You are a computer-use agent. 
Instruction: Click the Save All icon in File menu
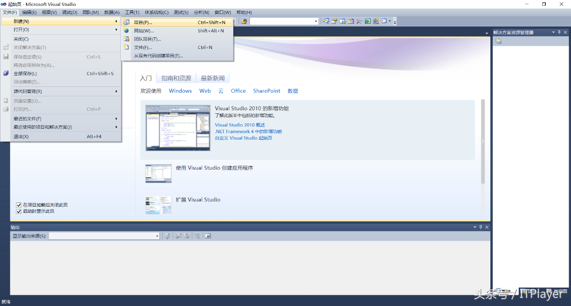(6, 73)
